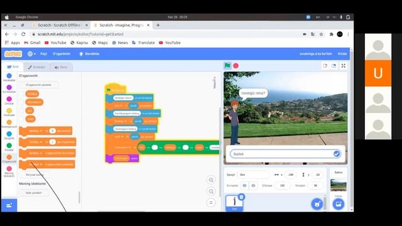Tick the checkbox next to the fourth orange variable
This screenshot has width=402, height=226.
pyautogui.click(x=22, y=119)
